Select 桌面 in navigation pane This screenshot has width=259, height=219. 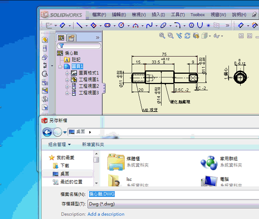coord(68,174)
